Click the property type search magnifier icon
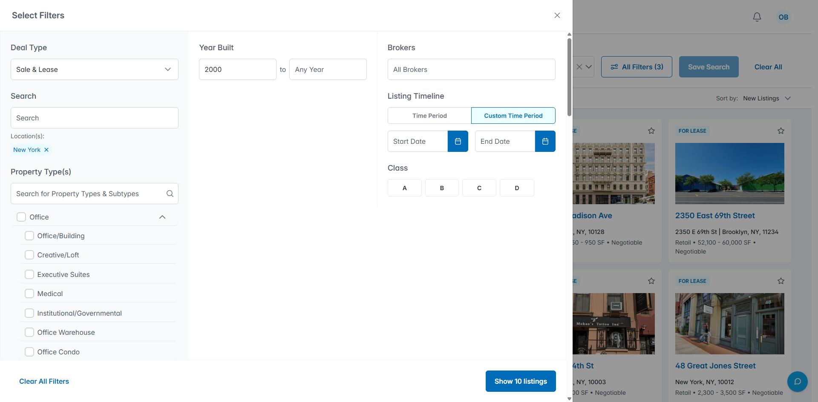Viewport: 818px width, 402px height. pos(170,194)
